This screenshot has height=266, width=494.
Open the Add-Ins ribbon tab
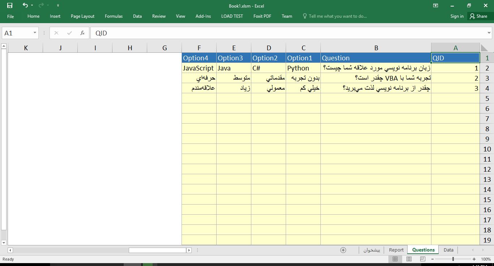(203, 16)
